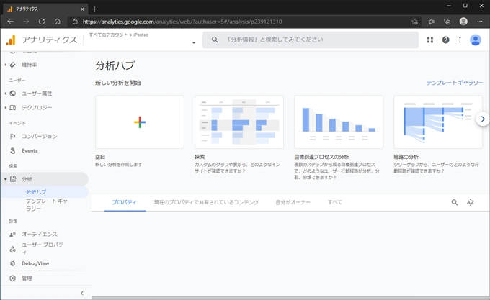Screen dimensions: 490x300
Task: Click the blue account avatar icon
Action: [476, 40]
